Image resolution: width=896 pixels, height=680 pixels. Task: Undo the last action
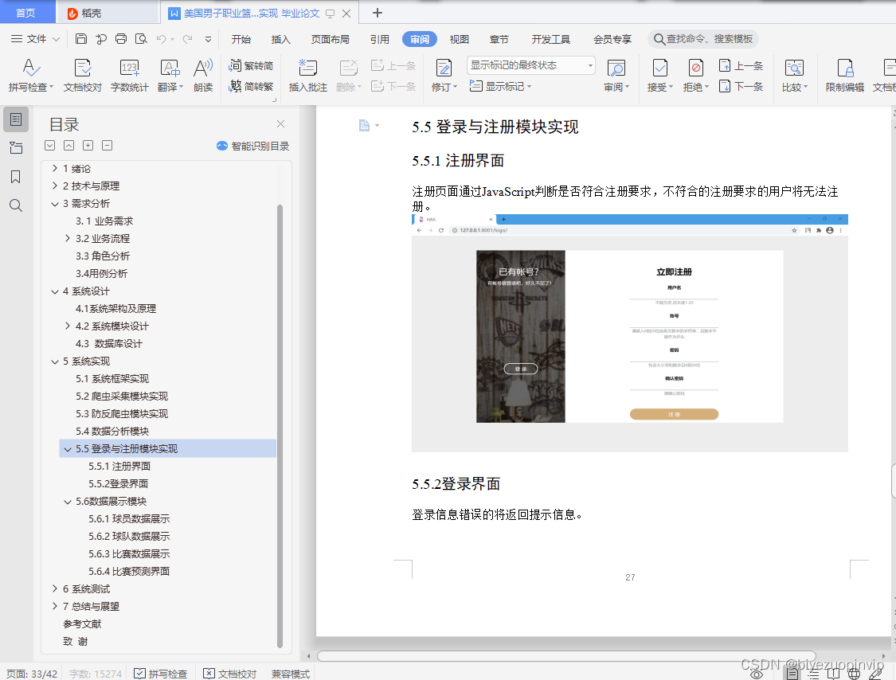coord(161,39)
